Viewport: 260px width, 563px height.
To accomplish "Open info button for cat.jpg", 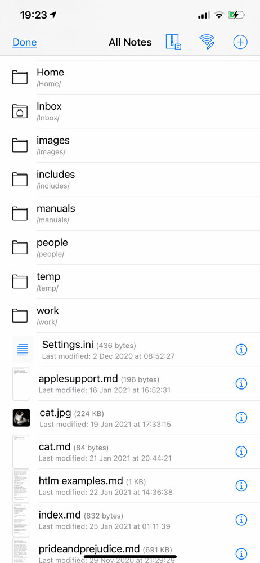I will (x=241, y=418).
